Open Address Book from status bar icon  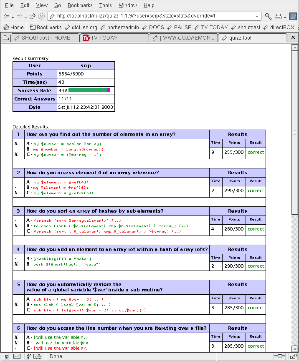coord(38,357)
